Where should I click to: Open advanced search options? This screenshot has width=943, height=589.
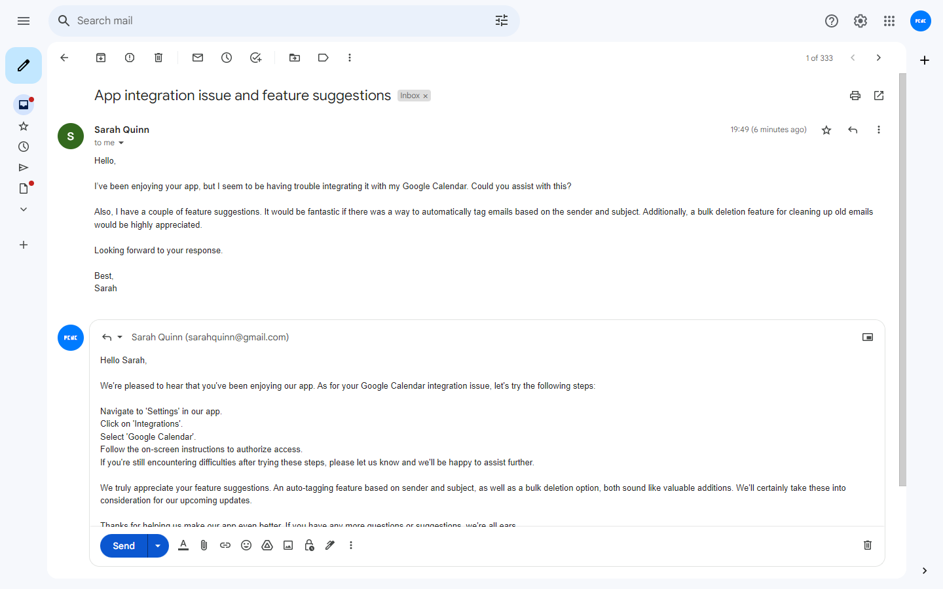tap(502, 21)
